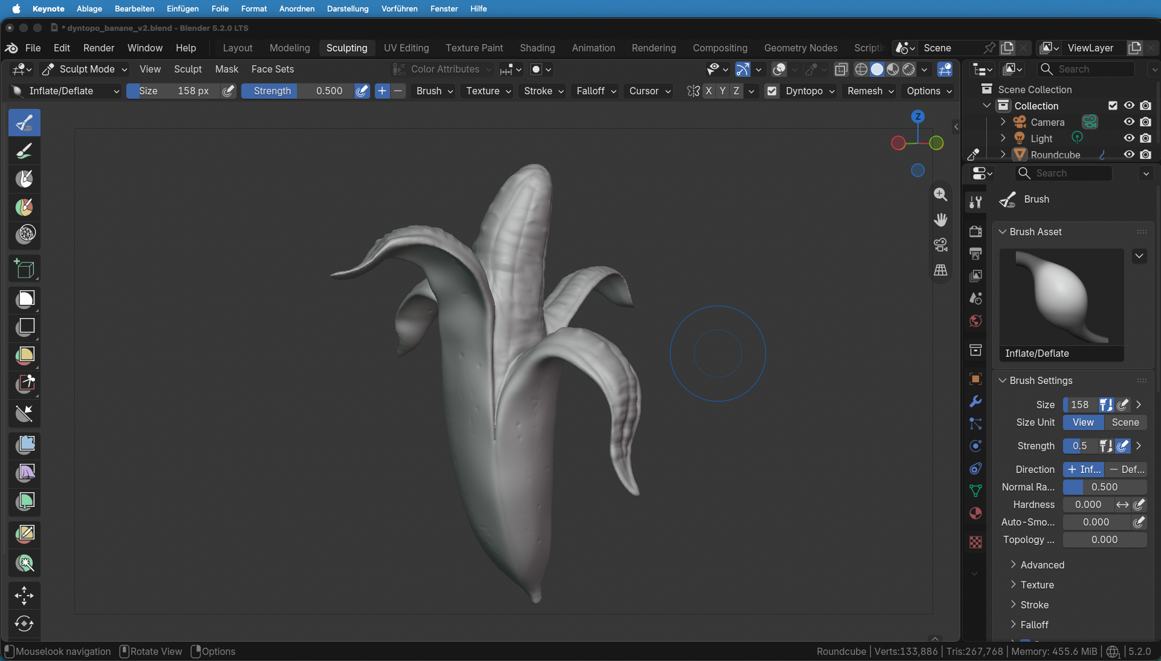Screen dimensions: 1161x661
Task: Uncheck the Collection exclude checkbox
Action: coord(1113,105)
